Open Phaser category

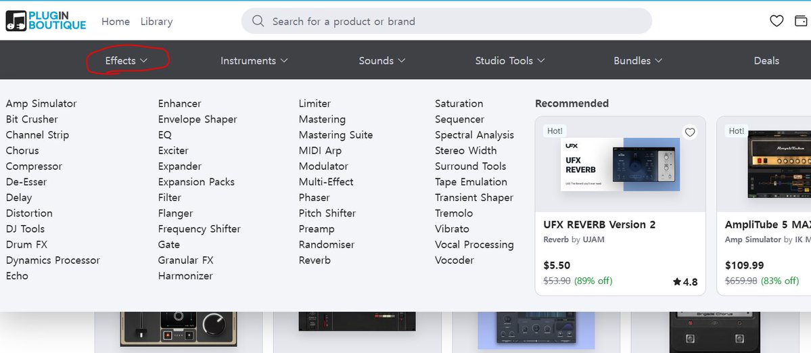pos(314,197)
